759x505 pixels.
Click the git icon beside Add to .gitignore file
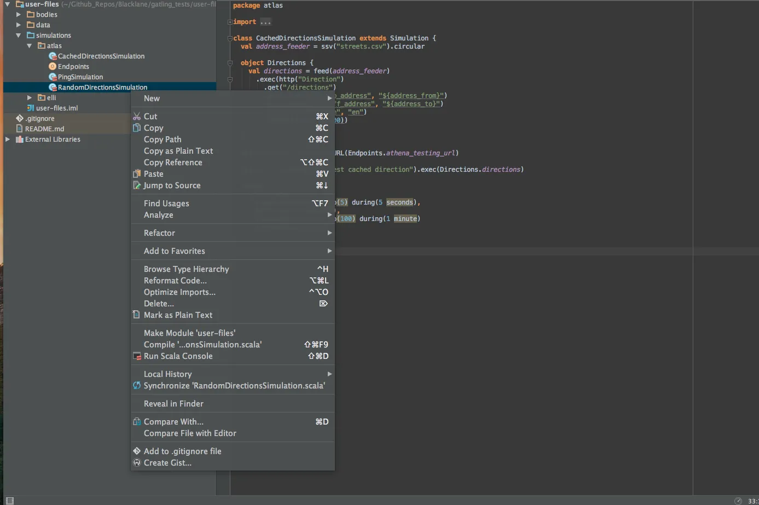pos(137,451)
